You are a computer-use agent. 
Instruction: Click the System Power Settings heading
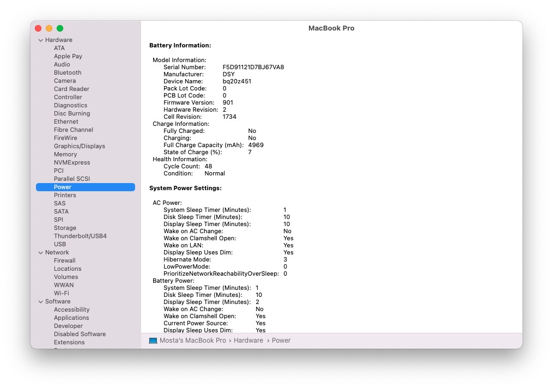coord(185,188)
